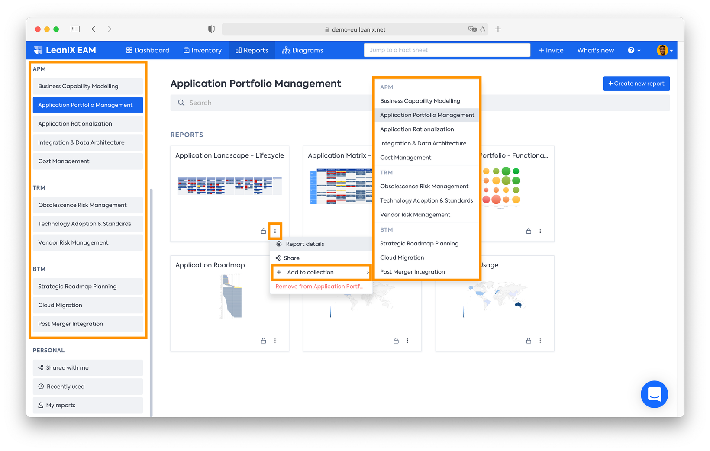
Task: Click the privacy shield icon in Safari
Action: pos(211,29)
